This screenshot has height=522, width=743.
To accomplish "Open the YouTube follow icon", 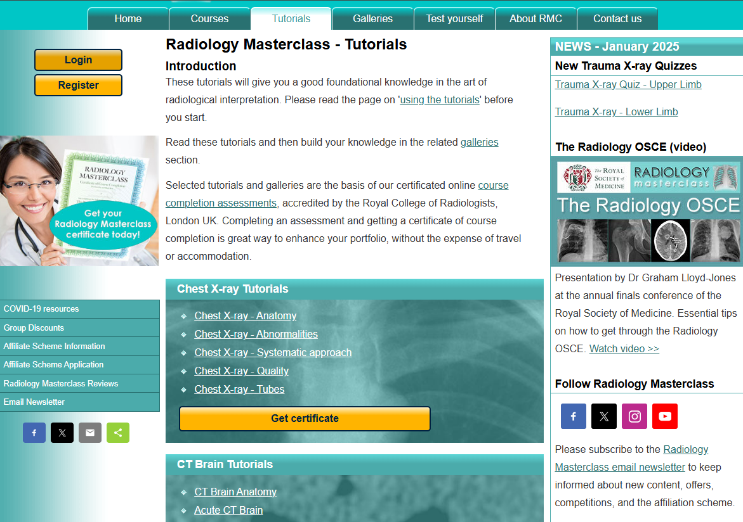I will tap(665, 416).
